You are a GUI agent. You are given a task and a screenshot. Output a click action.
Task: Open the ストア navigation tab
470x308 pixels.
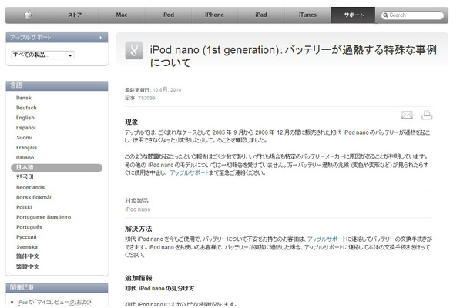(x=75, y=15)
